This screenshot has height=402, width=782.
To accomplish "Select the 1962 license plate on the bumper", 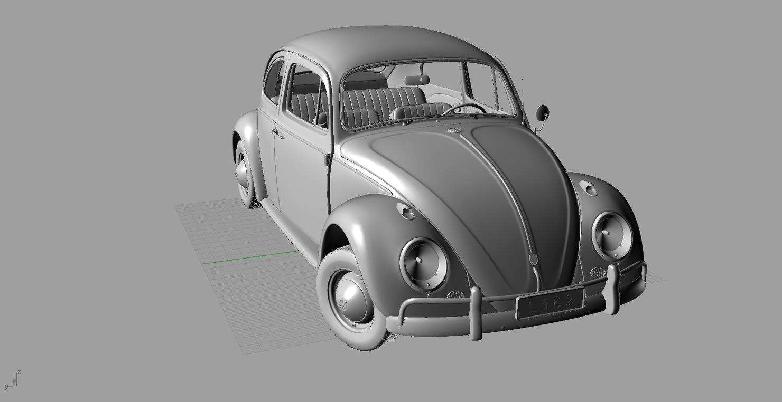I will [x=551, y=304].
